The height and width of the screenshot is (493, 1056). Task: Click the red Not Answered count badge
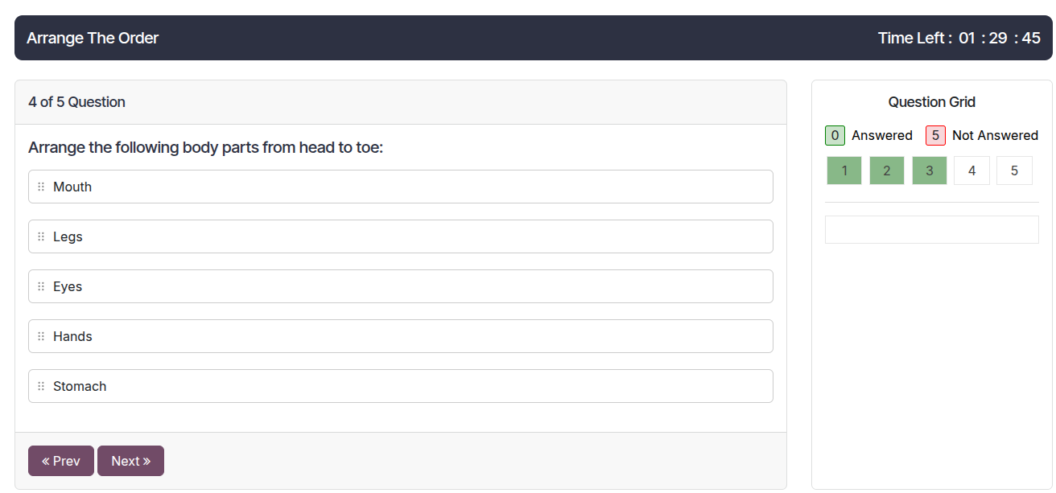click(935, 135)
